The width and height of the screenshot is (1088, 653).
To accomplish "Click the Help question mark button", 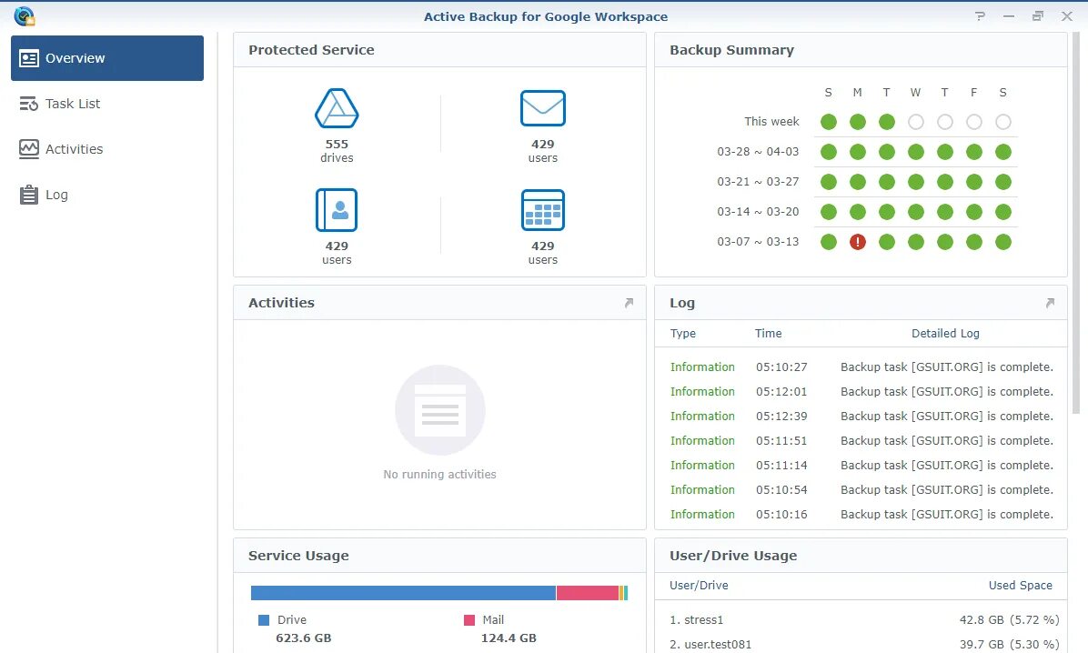I will click(x=980, y=16).
